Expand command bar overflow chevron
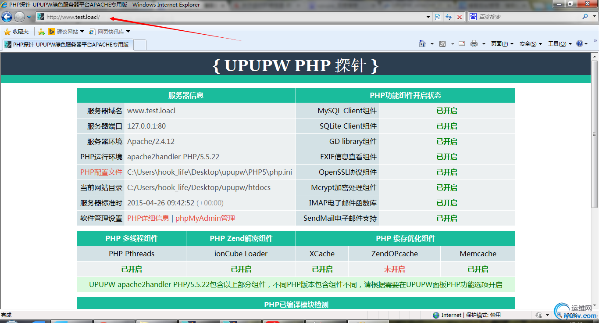599x323 pixels. 595,41
